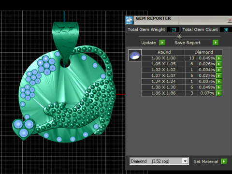This screenshot has width=232, height=174.
Task: Select the 1.07 X 1.07 size cell
Action: click(163, 75)
